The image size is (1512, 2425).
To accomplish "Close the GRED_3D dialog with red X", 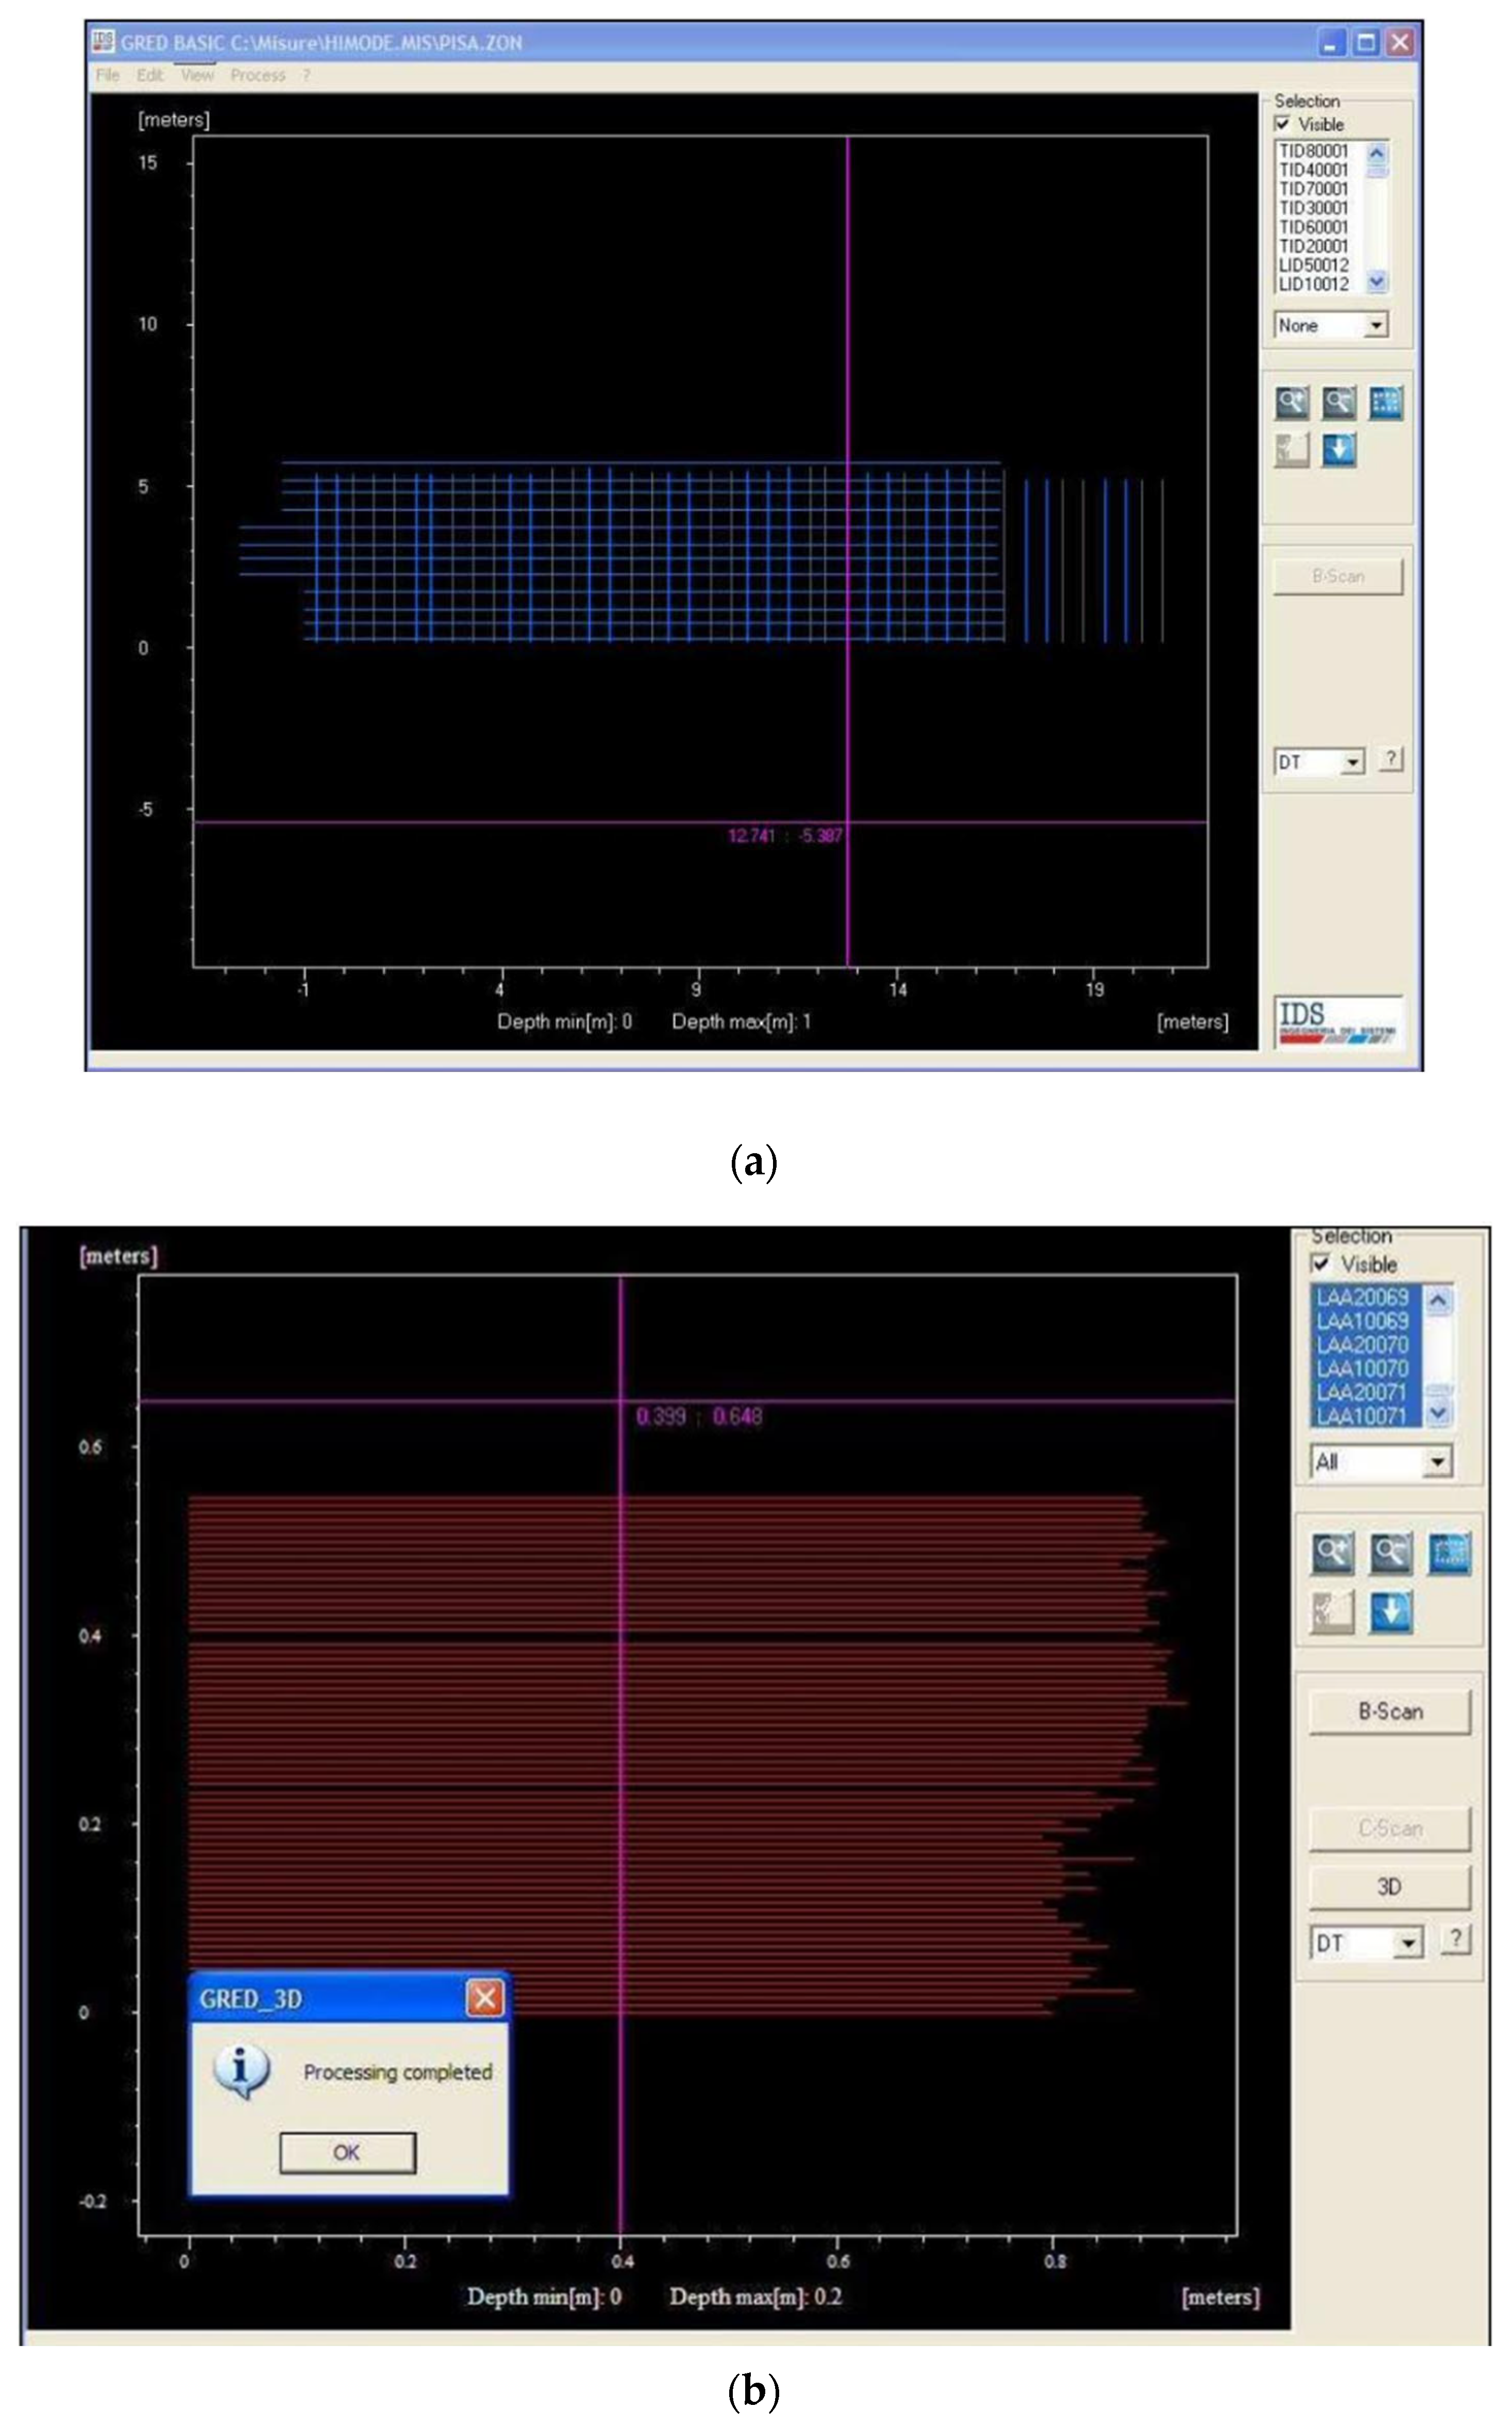I will pos(485,1998).
